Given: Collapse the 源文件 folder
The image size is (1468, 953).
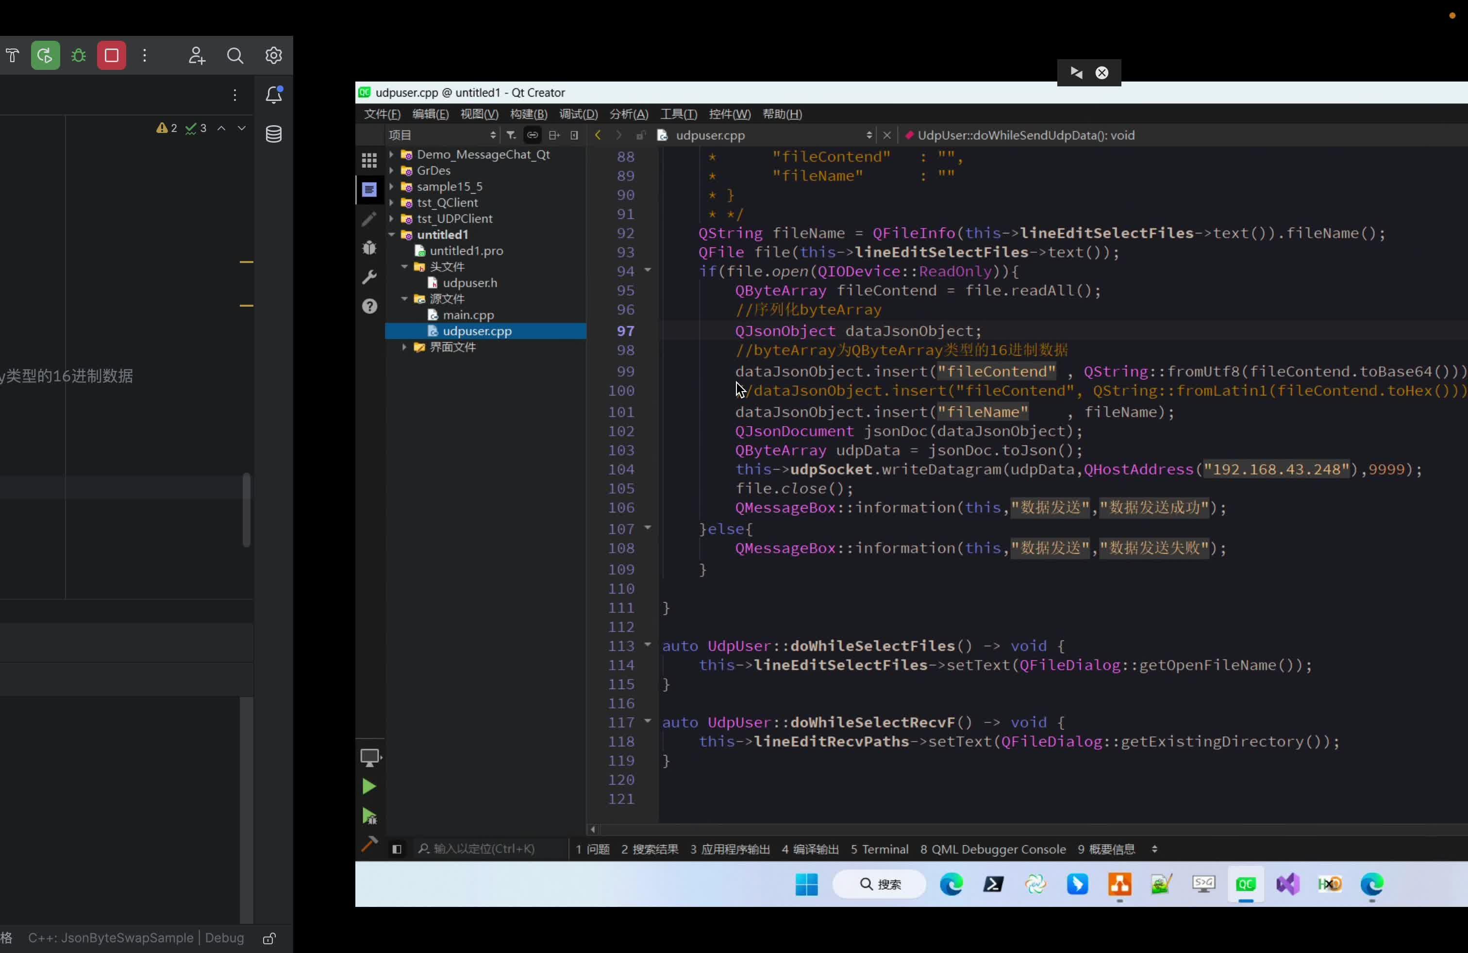Looking at the screenshot, I should 404,298.
